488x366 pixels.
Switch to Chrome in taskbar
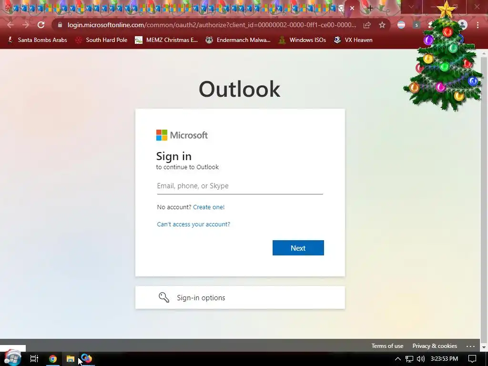[x=52, y=359]
